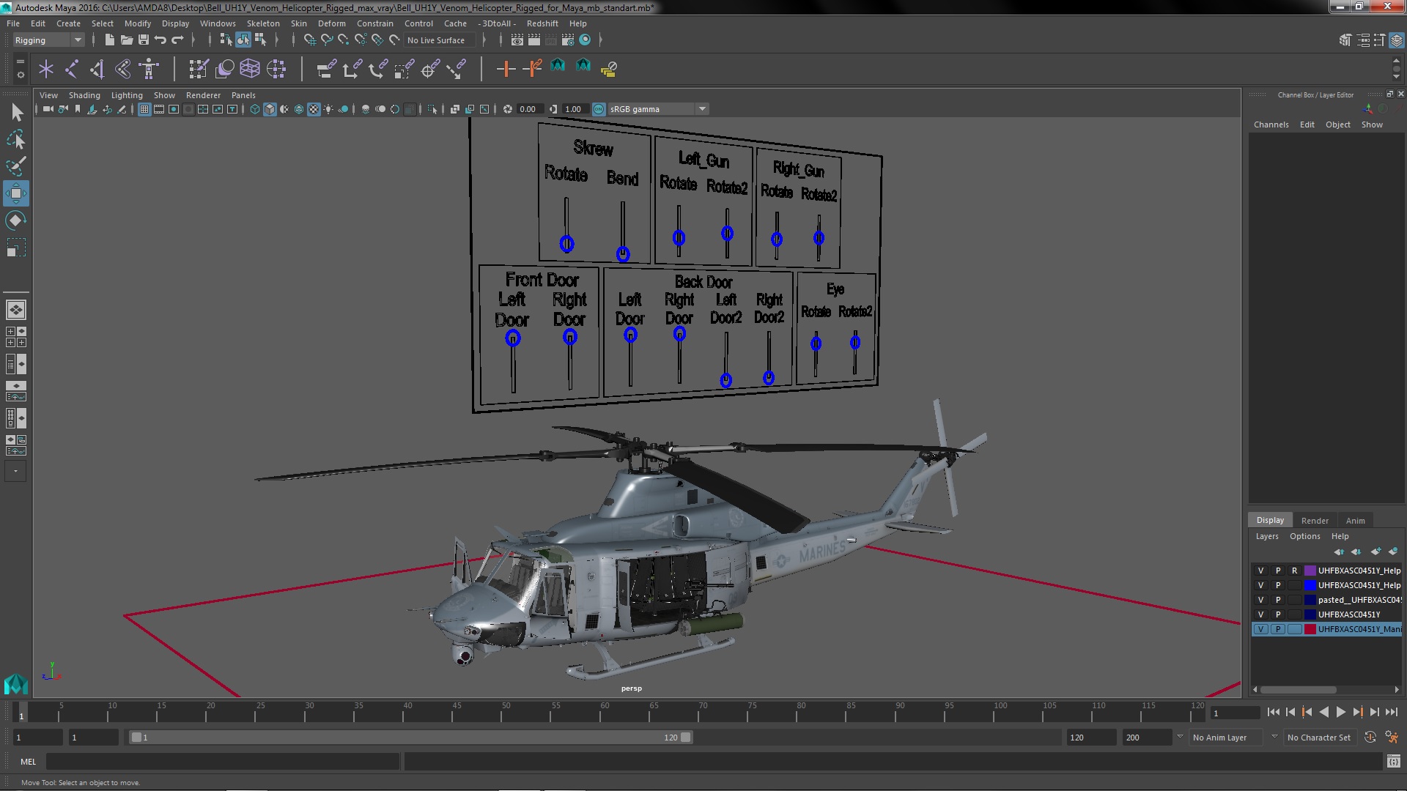Toggle visibility of UHFBXASC0451Y_Mani layer

tap(1260, 629)
